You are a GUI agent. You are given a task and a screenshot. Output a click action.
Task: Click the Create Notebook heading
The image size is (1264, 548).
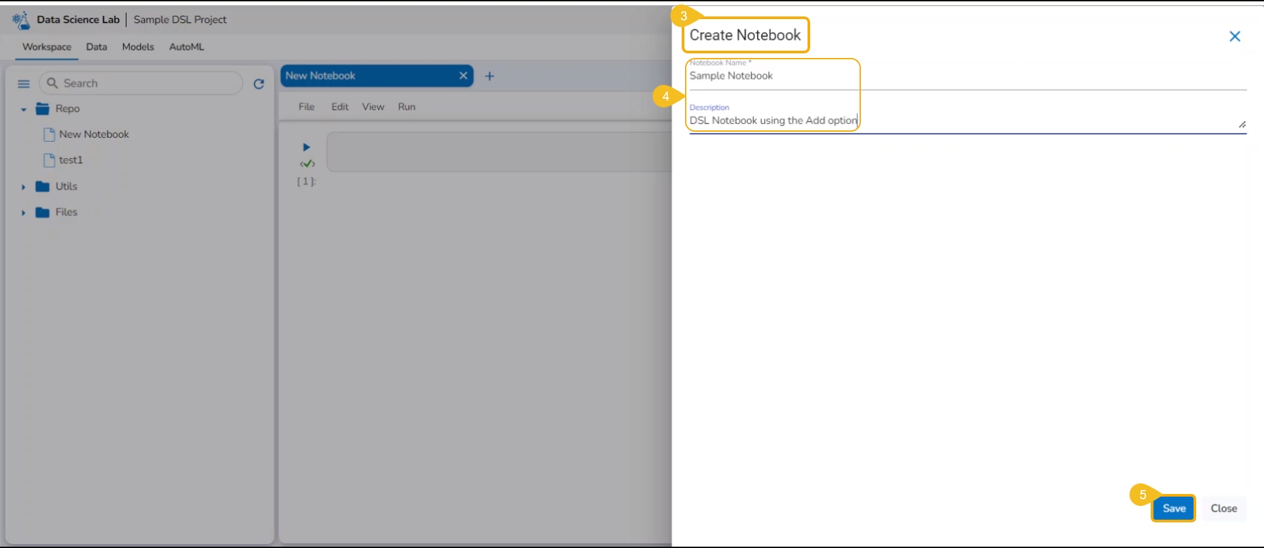tap(745, 36)
